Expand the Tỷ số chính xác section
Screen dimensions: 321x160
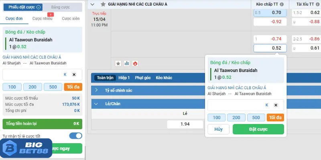148,90
